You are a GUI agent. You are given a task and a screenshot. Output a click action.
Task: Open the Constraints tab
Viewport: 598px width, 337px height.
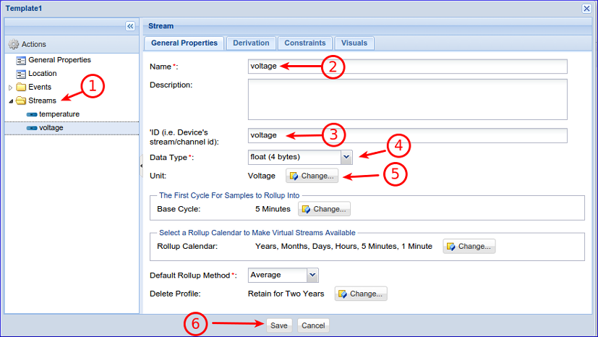click(x=305, y=43)
